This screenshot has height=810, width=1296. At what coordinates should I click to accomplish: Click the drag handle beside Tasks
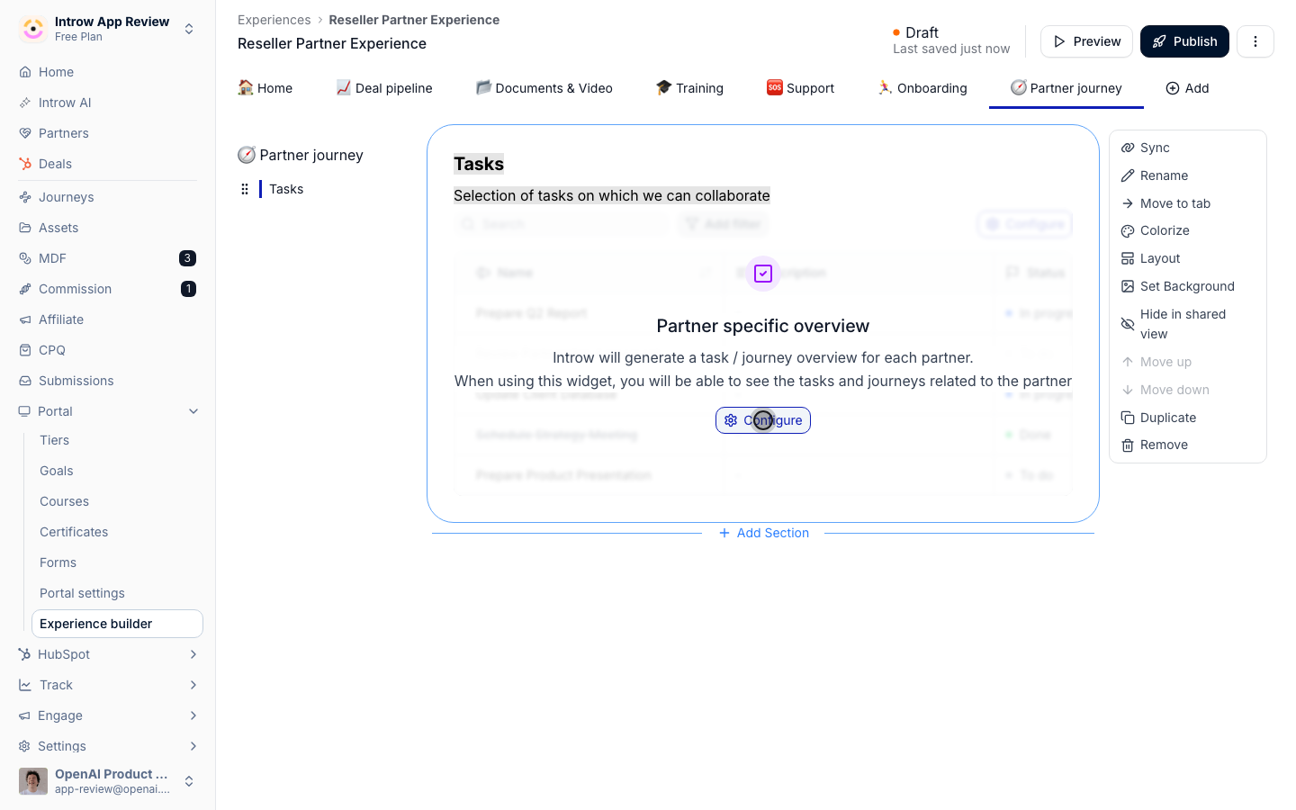245,189
